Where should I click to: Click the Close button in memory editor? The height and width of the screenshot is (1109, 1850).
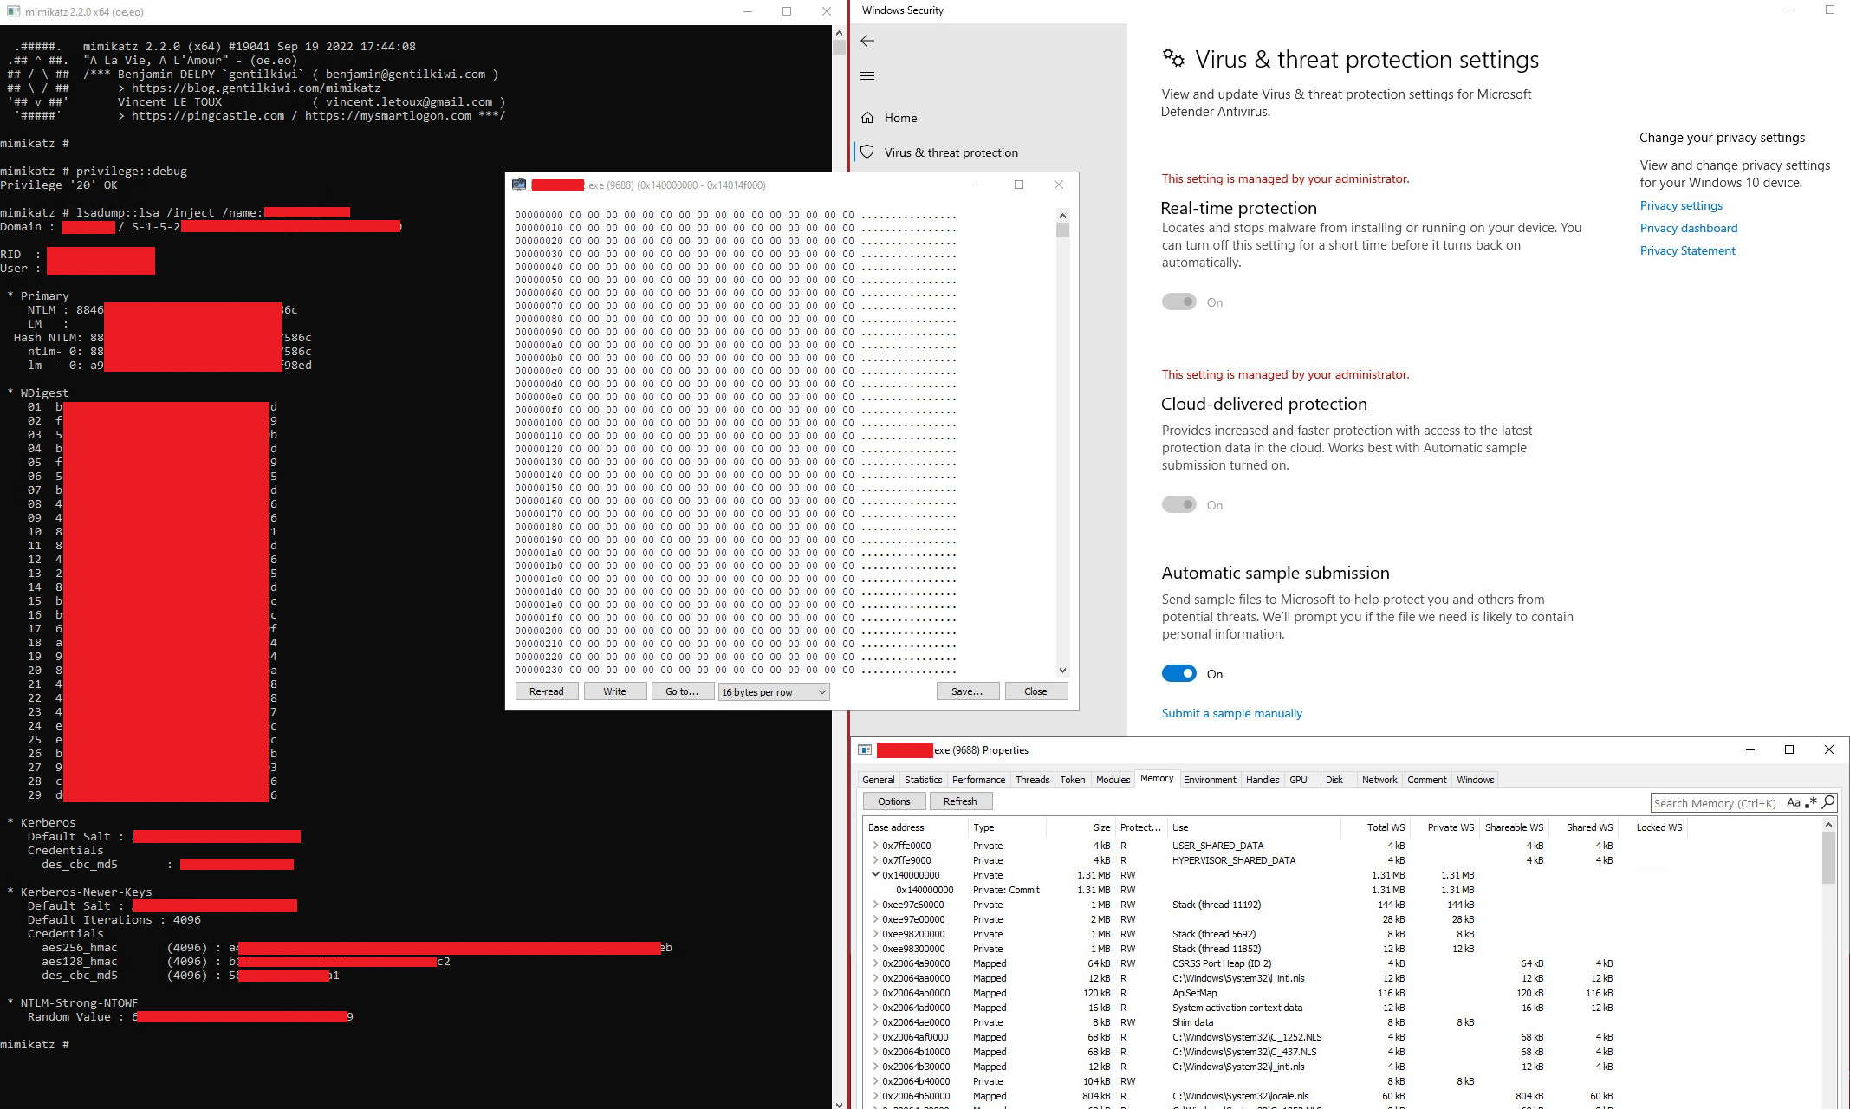click(x=1035, y=691)
